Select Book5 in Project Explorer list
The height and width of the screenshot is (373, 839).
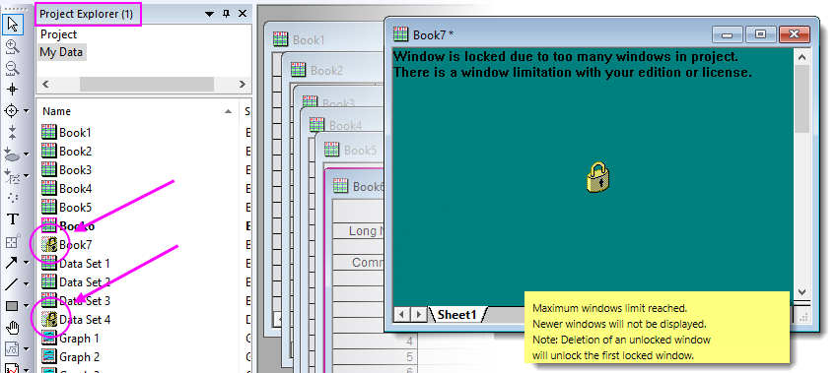[x=75, y=207]
